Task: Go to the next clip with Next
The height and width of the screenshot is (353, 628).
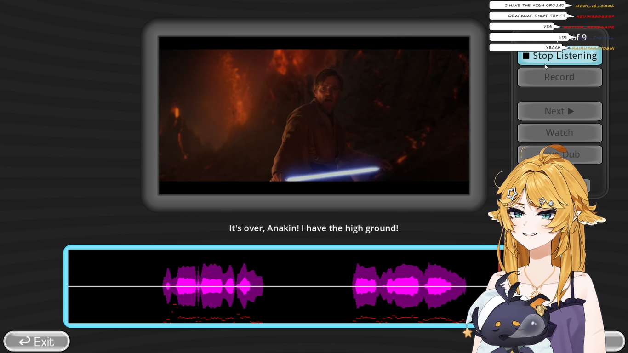Action: (x=559, y=111)
